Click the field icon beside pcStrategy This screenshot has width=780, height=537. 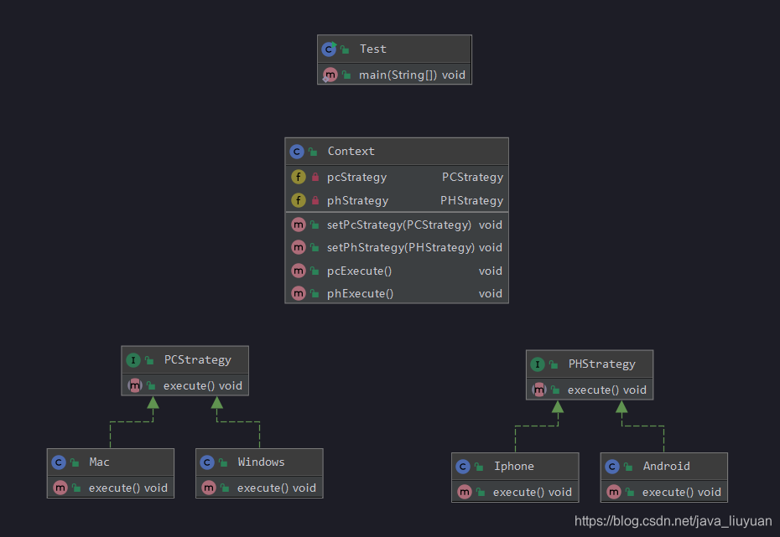[x=299, y=177]
